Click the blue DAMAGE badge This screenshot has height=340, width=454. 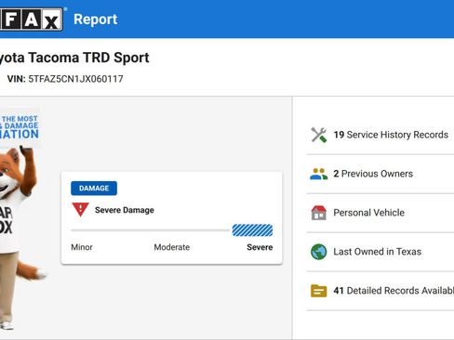pos(94,189)
